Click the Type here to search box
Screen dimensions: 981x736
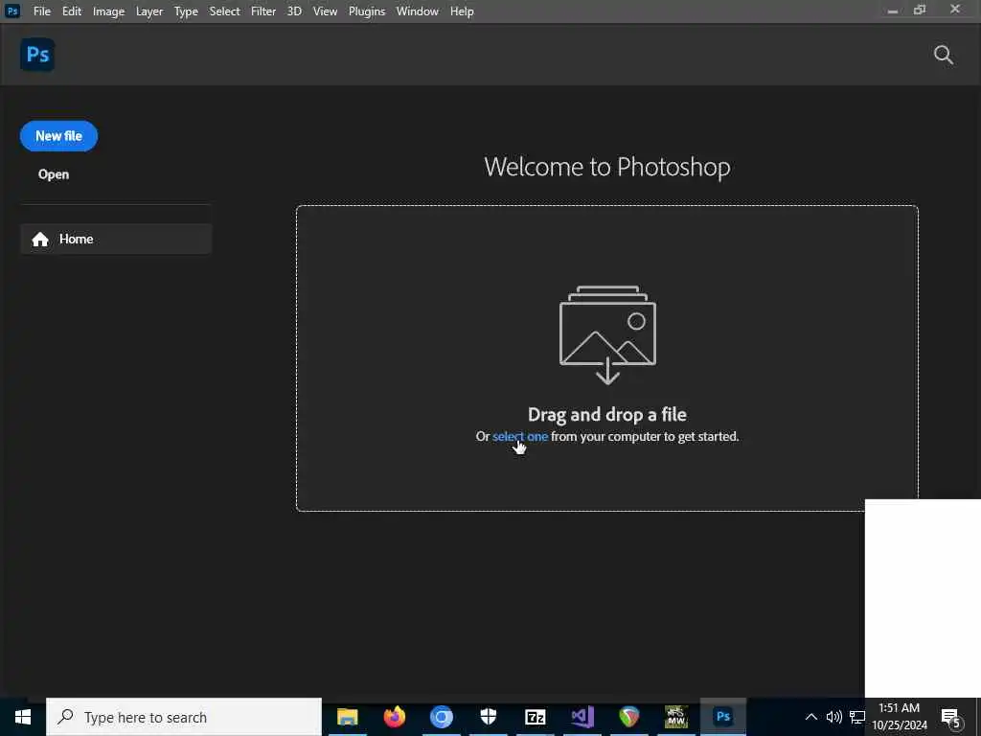coord(184,717)
